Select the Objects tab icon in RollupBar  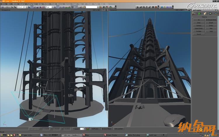[194, 13]
